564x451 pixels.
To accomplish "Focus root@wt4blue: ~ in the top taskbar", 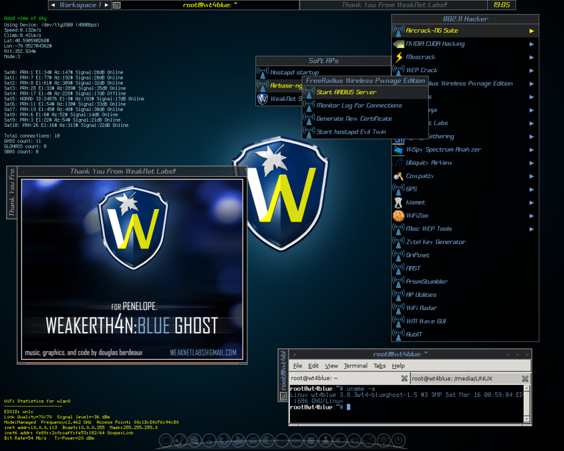I will 210,5.
